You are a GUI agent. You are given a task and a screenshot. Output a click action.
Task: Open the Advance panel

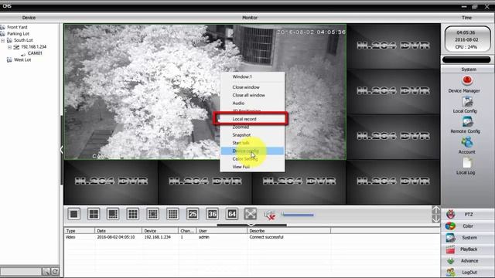(468, 261)
